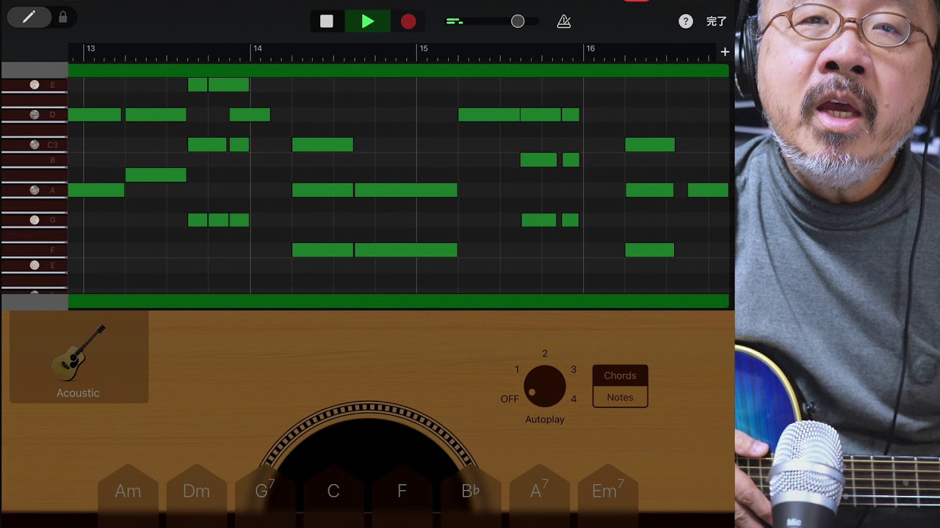Toggle the metronome icon
The height and width of the screenshot is (528, 940).
[564, 22]
